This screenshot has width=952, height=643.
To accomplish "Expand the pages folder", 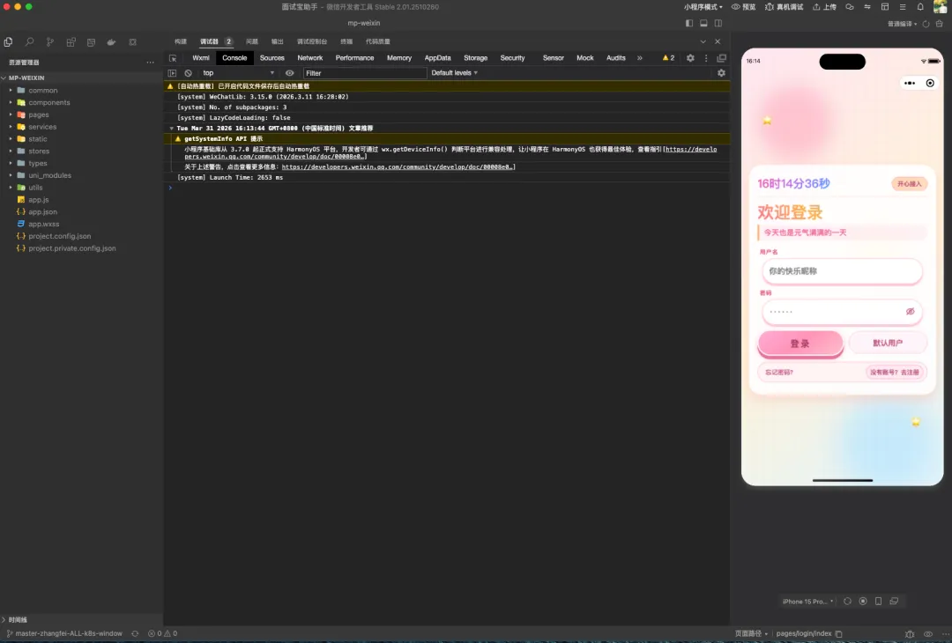I will point(38,115).
